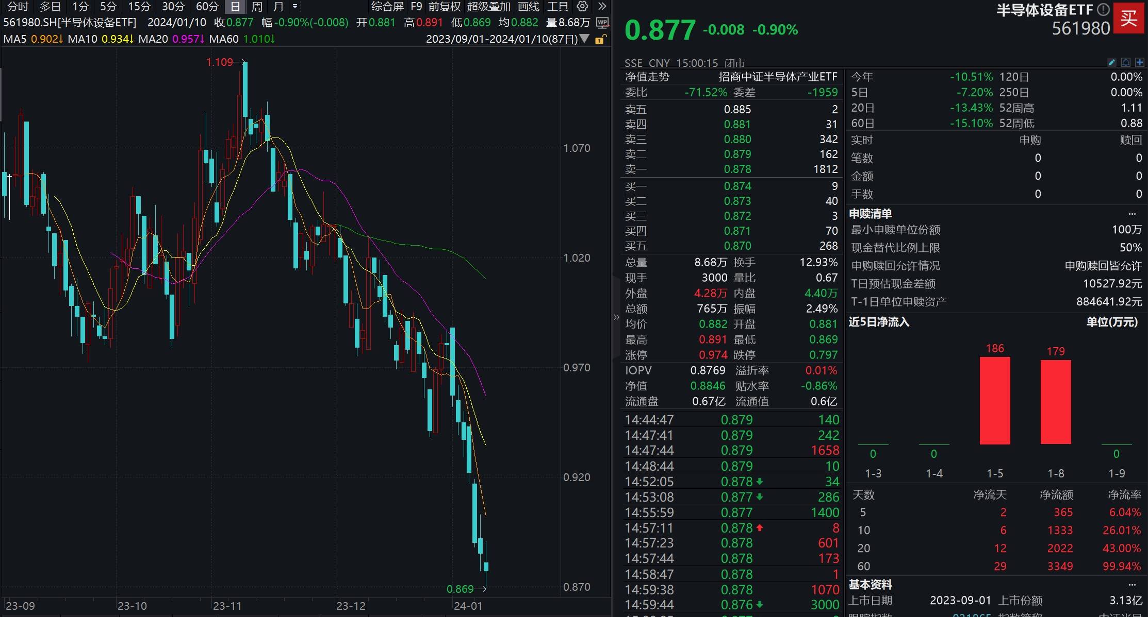Screen dimensions: 1148x617
Task: Open the 申赎清单 more options ellipsis
Action: 1131,213
